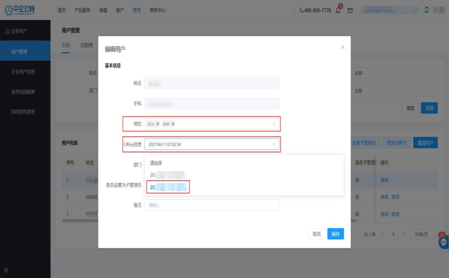449x278 pixels.
Task: Click the notification bell icon
Action: click(338, 10)
